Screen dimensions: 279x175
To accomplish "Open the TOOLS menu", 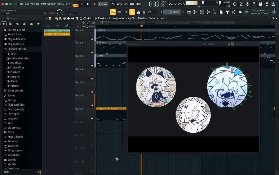I will (x=60, y=4).
